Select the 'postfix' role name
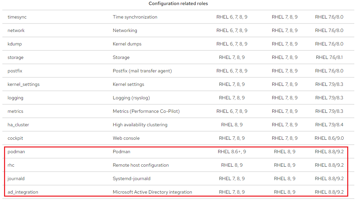The width and height of the screenshot is (356, 200). (15, 71)
